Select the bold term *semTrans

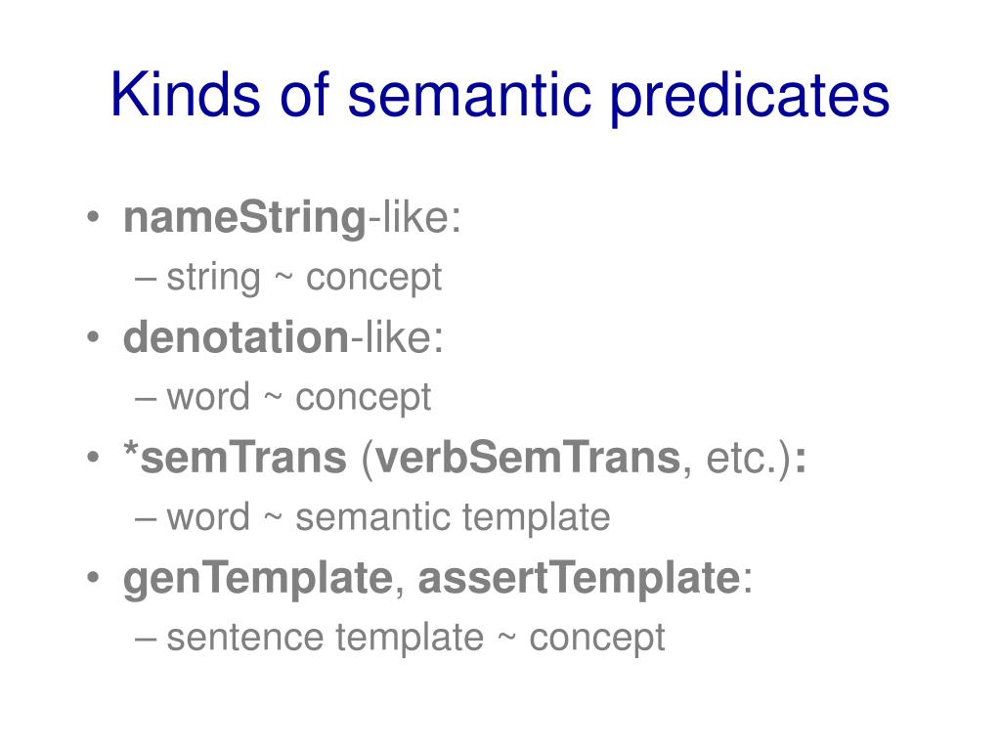[235, 458]
